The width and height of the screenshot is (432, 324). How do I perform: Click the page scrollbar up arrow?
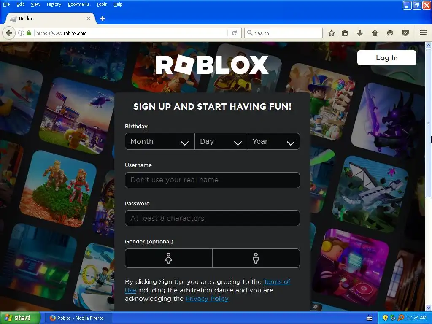429,45
